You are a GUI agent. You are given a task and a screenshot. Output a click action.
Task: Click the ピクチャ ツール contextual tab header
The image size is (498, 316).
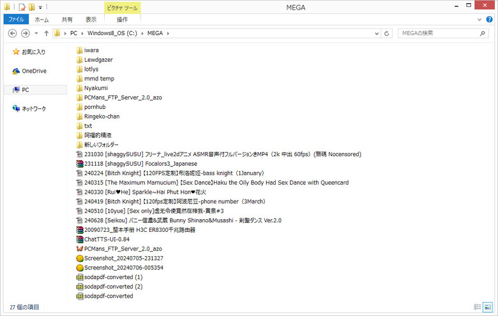tap(123, 8)
